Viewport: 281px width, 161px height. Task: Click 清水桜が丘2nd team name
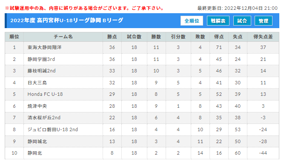tap(44, 118)
